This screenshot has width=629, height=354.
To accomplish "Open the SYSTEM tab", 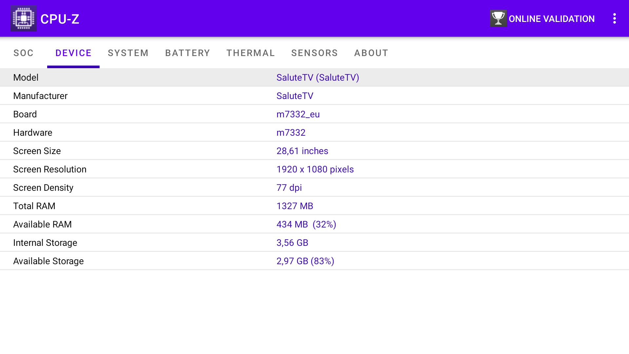I will point(128,53).
